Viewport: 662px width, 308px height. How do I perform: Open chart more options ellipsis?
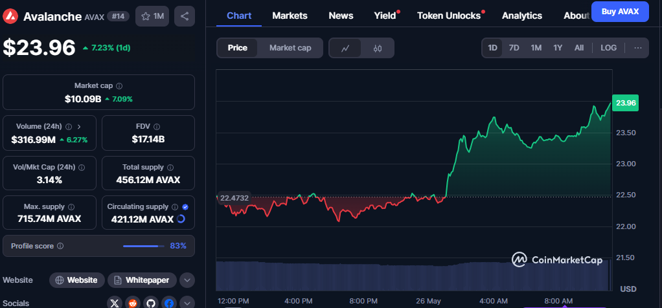click(x=637, y=48)
